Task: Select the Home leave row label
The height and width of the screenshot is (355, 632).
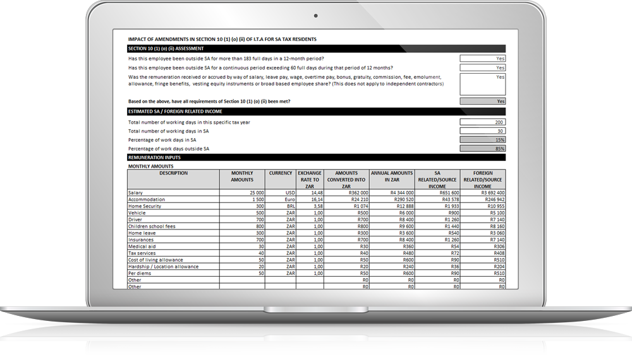Action: click(174, 233)
